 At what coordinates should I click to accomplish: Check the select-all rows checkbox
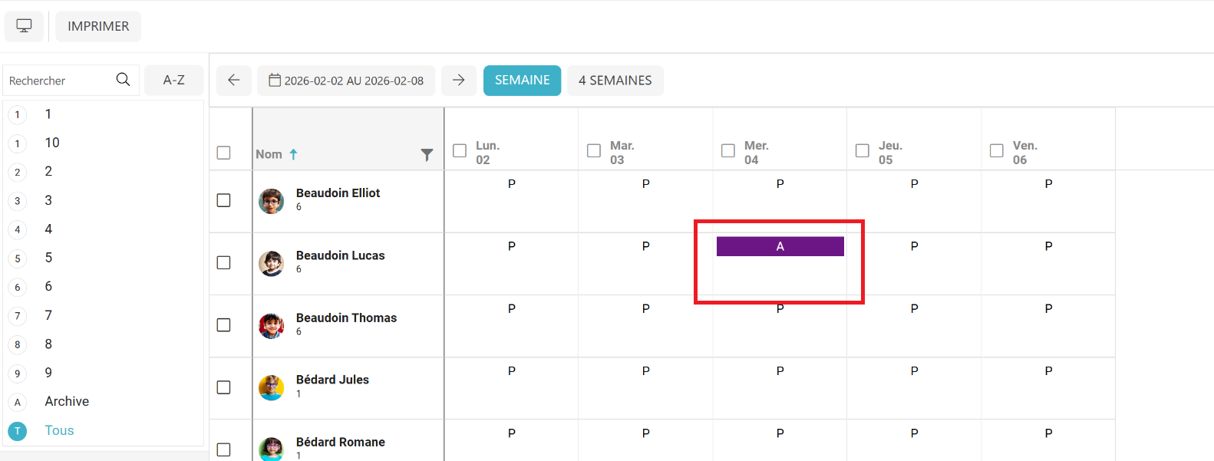coord(224,153)
